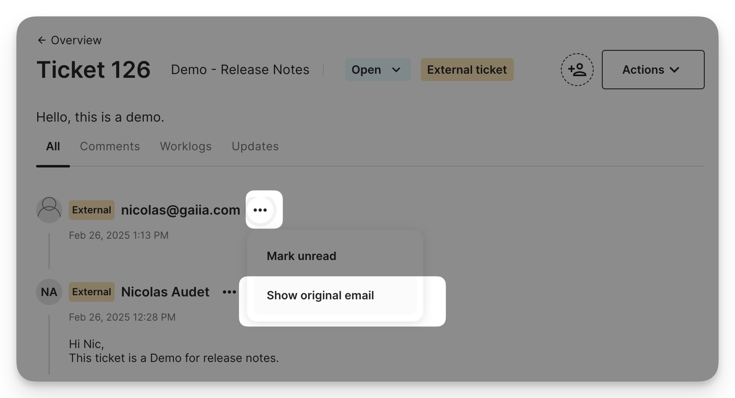
Task: Click the three-dot menu next to nicolas@gaiia.com
Action: [x=260, y=210]
